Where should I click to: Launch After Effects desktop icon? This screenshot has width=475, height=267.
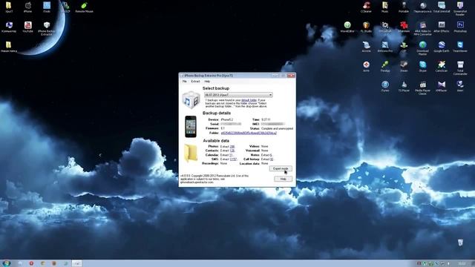point(442,27)
